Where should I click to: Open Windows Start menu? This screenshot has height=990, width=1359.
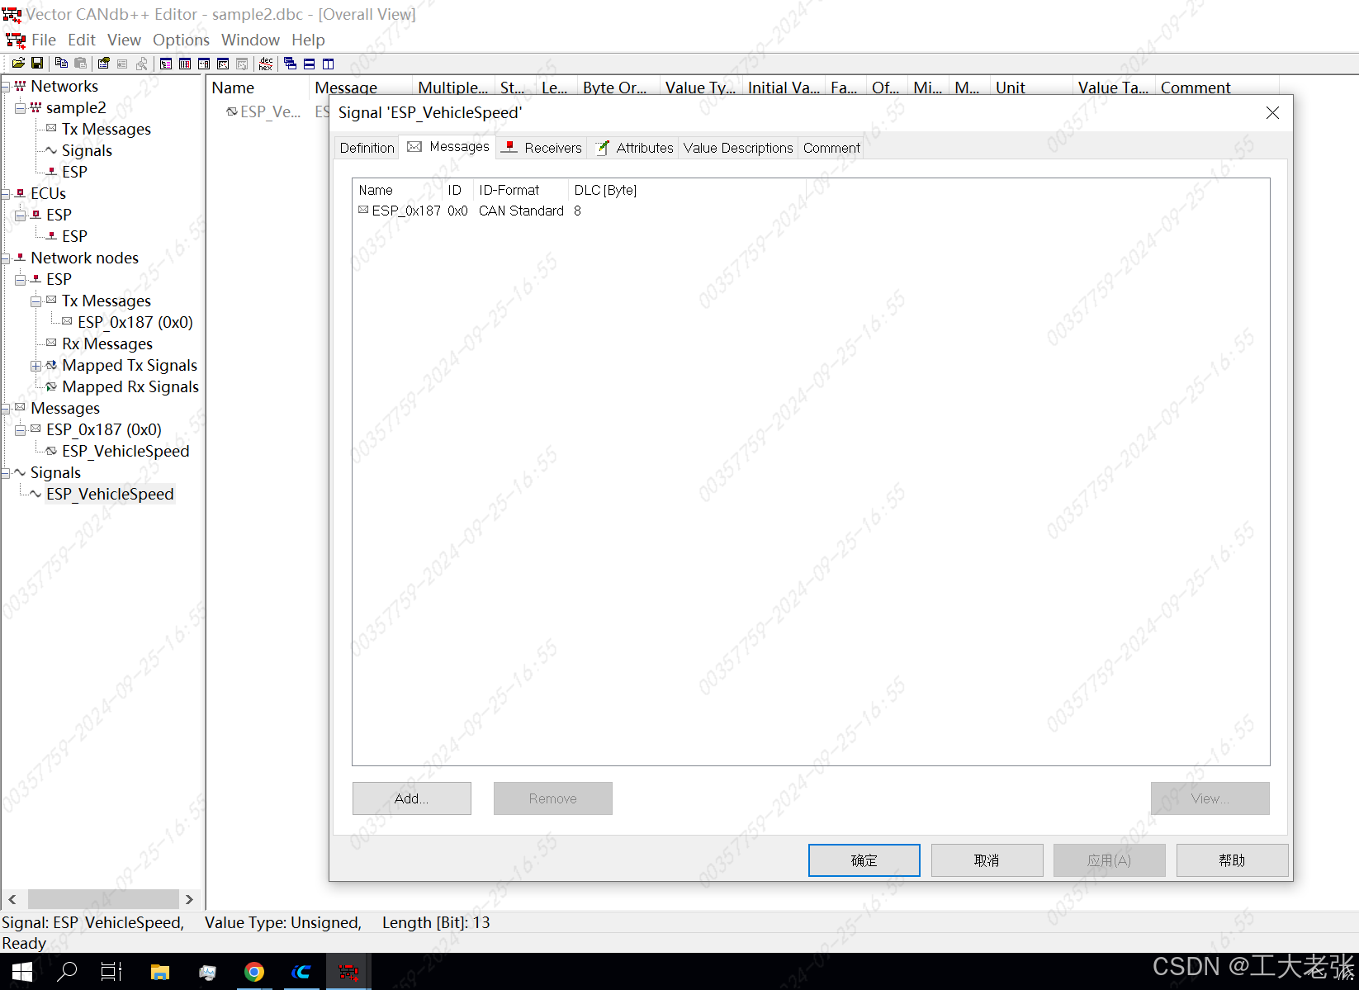click(21, 972)
